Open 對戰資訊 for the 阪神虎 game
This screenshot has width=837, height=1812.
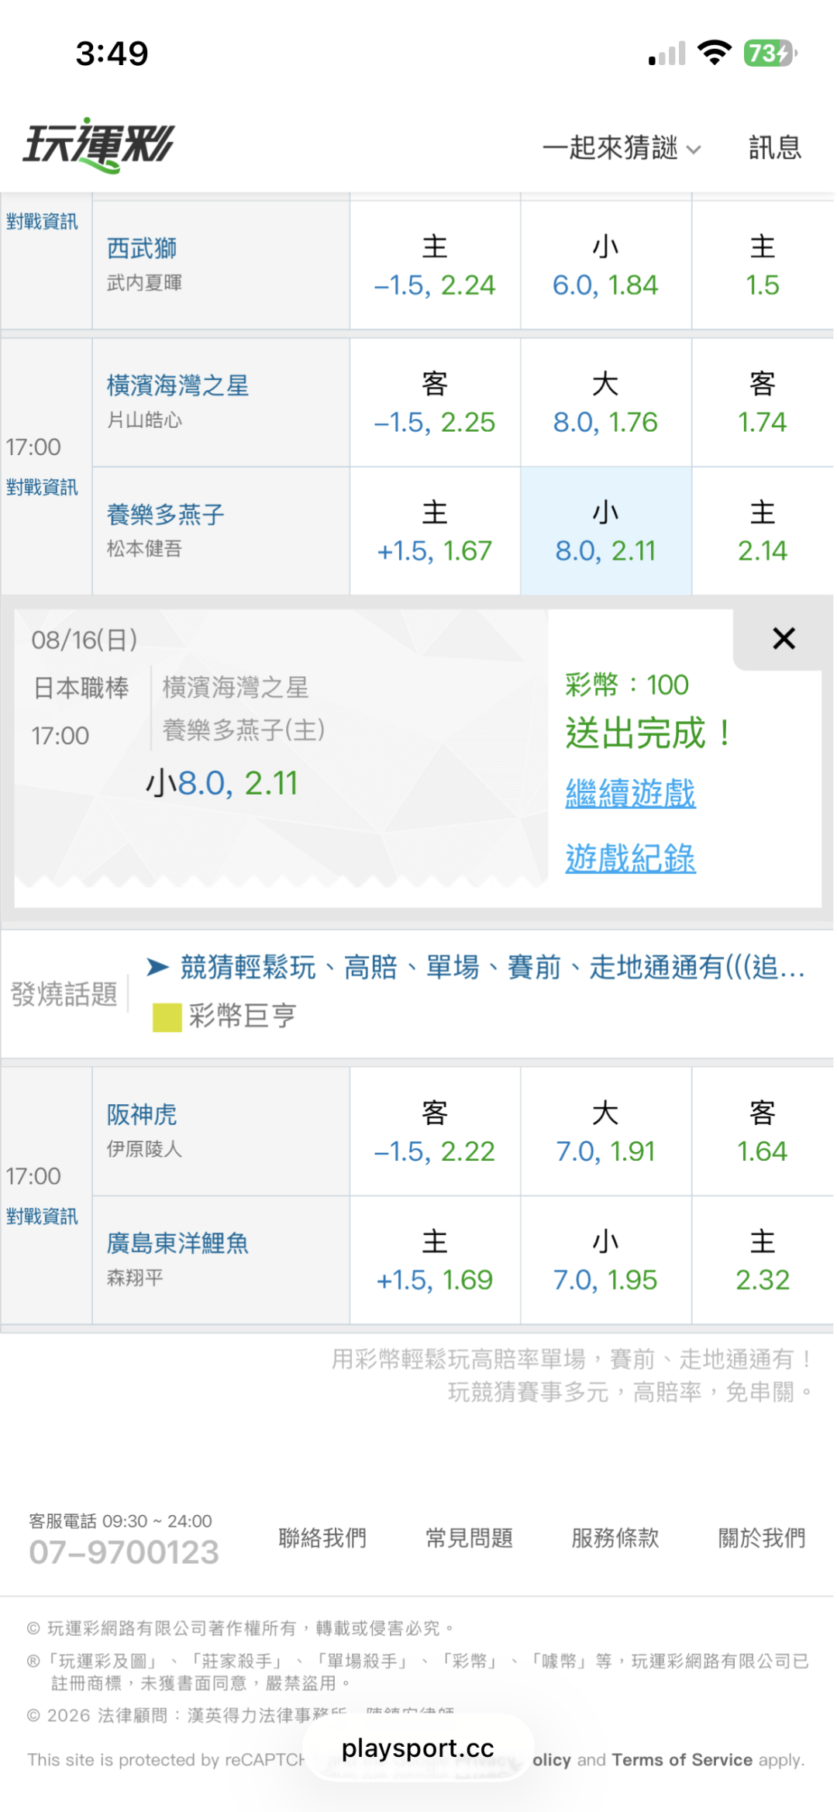pyautogui.click(x=42, y=1217)
